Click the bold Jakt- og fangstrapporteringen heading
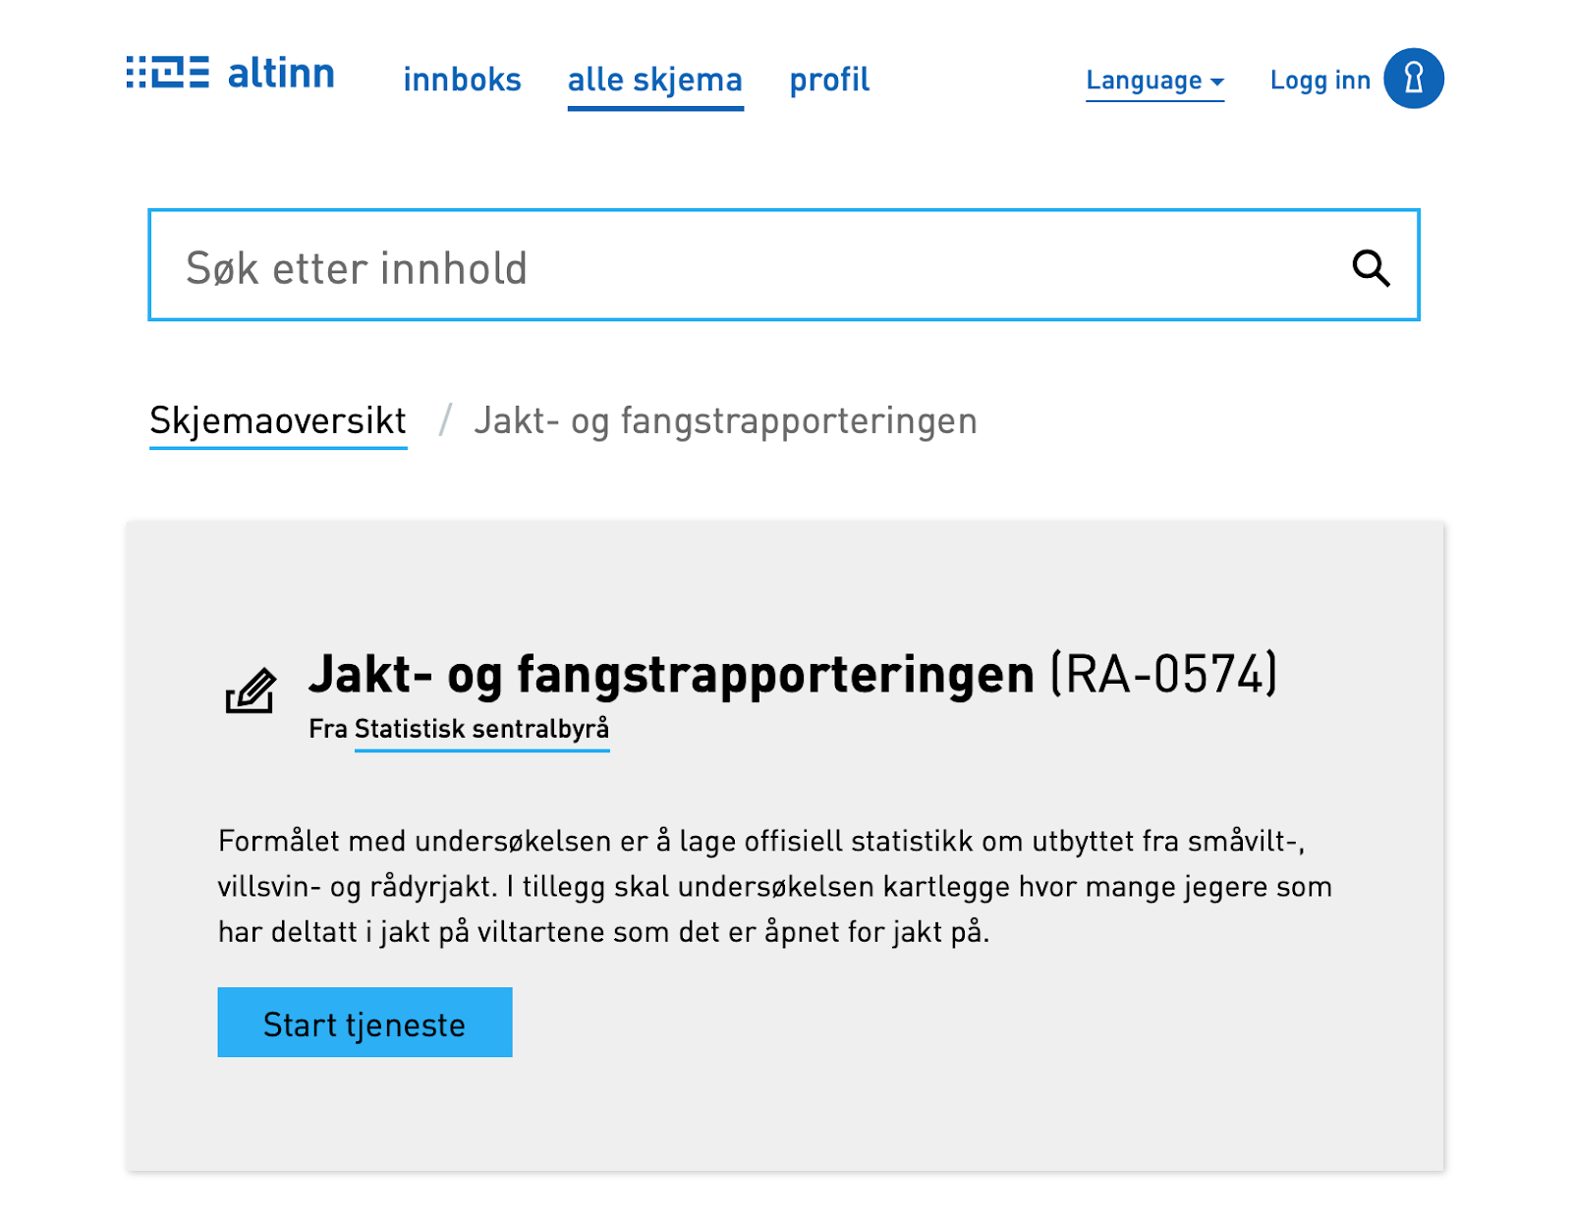This screenshot has width=1572, height=1218. (671, 674)
